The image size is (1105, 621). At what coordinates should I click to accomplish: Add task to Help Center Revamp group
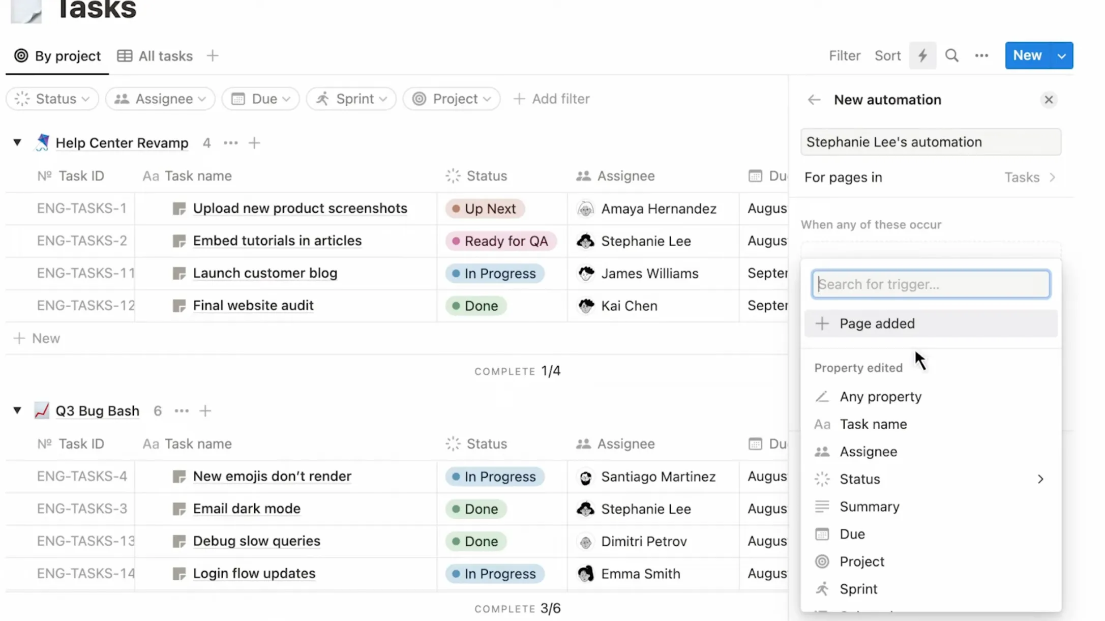tap(254, 143)
